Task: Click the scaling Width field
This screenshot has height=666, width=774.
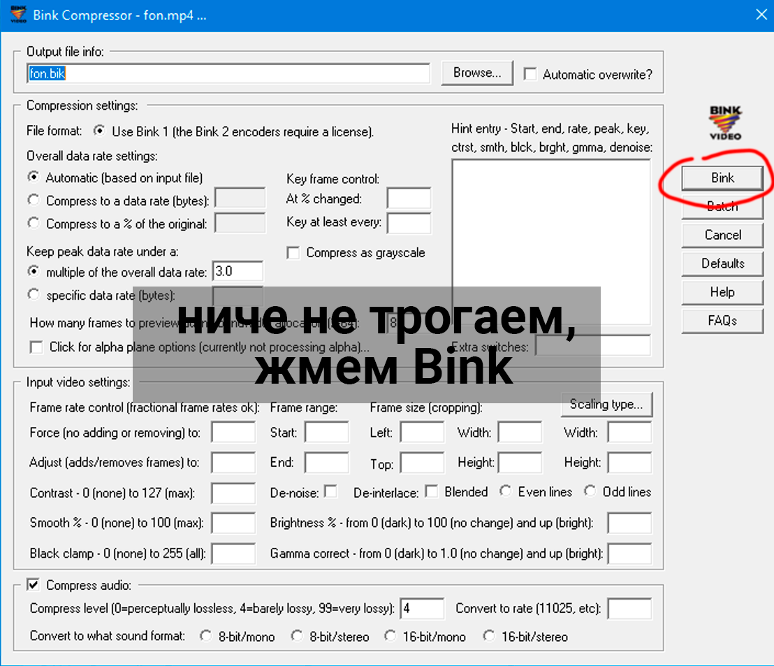Action: click(629, 432)
